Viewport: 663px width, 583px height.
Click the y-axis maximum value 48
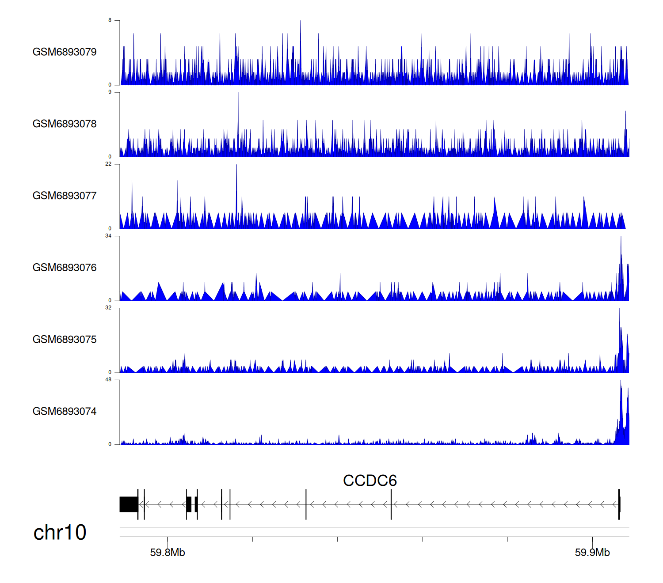108,380
